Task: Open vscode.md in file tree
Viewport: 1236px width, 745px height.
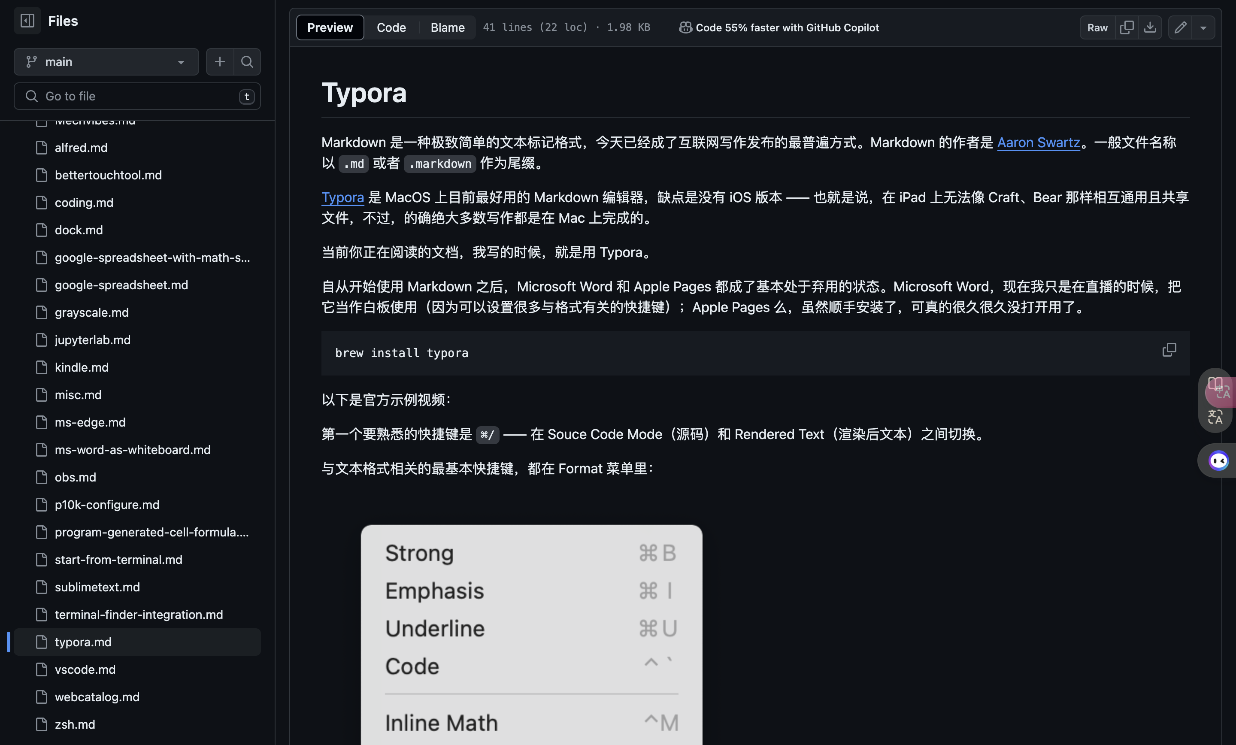Action: tap(85, 669)
